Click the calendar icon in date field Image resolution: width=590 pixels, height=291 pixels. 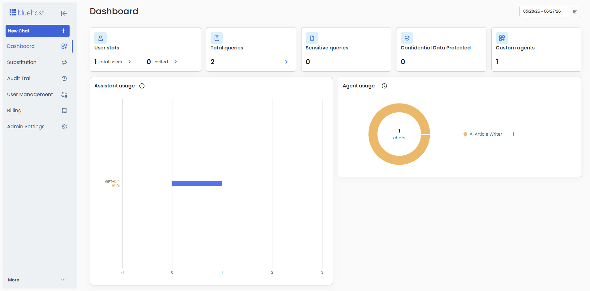(x=575, y=11)
